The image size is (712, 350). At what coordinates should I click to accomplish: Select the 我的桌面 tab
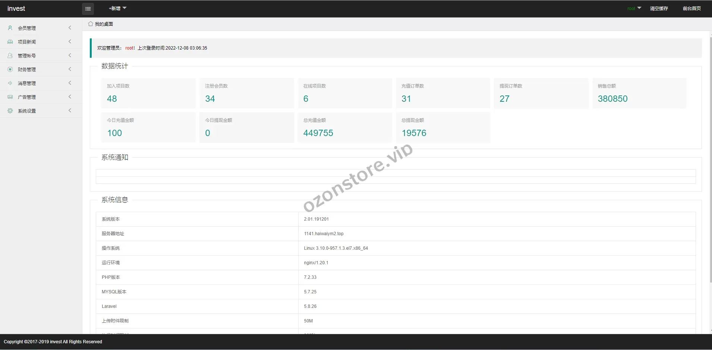click(x=104, y=24)
